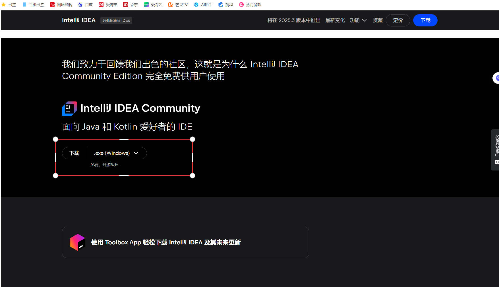Click the 免费，开源构建 text
The height and width of the screenshot is (287, 499).
[x=104, y=165]
